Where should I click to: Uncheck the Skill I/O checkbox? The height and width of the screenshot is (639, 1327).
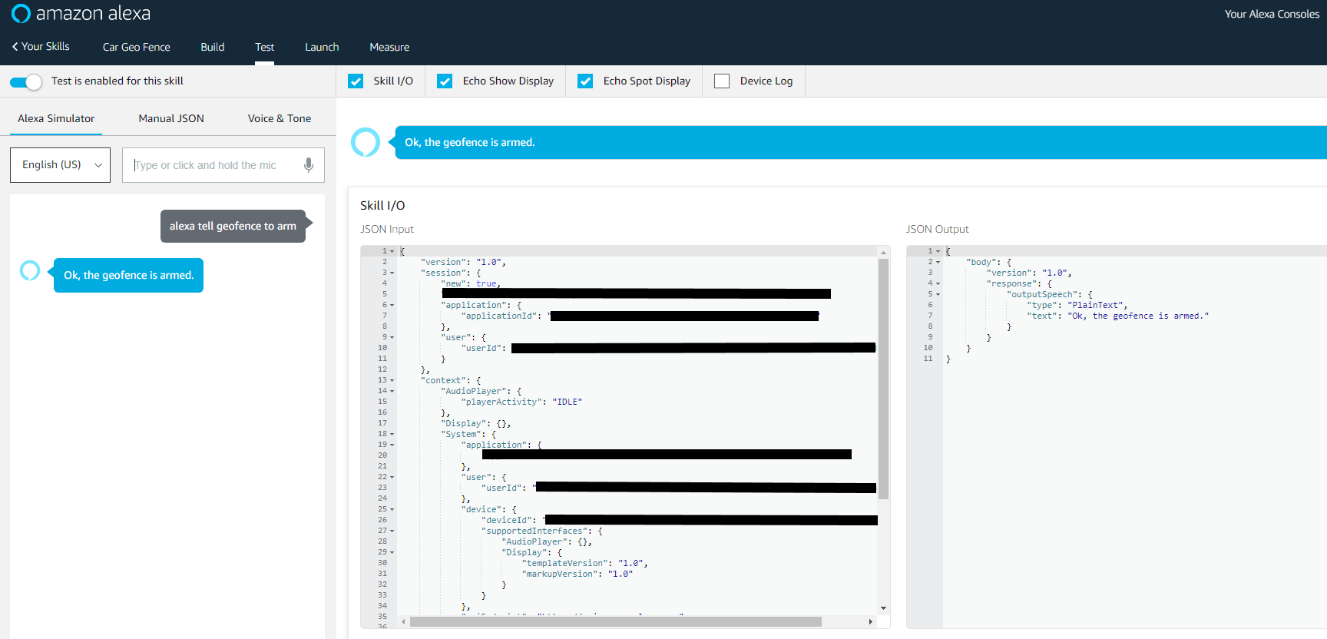tap(356, 81)
